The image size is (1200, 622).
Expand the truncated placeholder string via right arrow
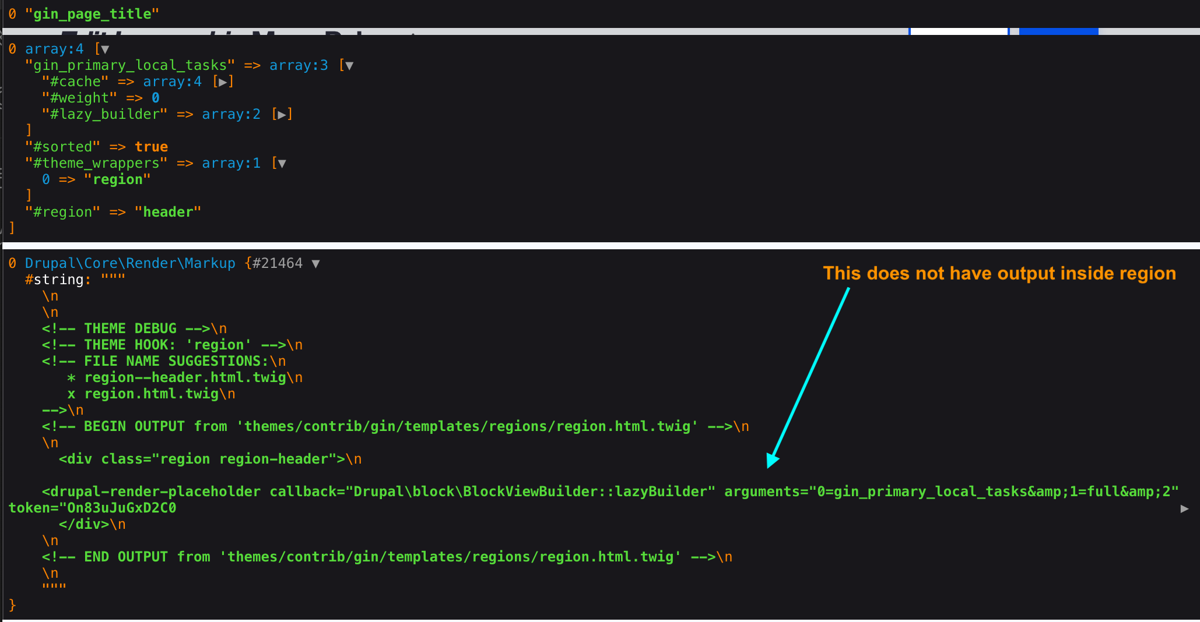(x=1185, y=508)
